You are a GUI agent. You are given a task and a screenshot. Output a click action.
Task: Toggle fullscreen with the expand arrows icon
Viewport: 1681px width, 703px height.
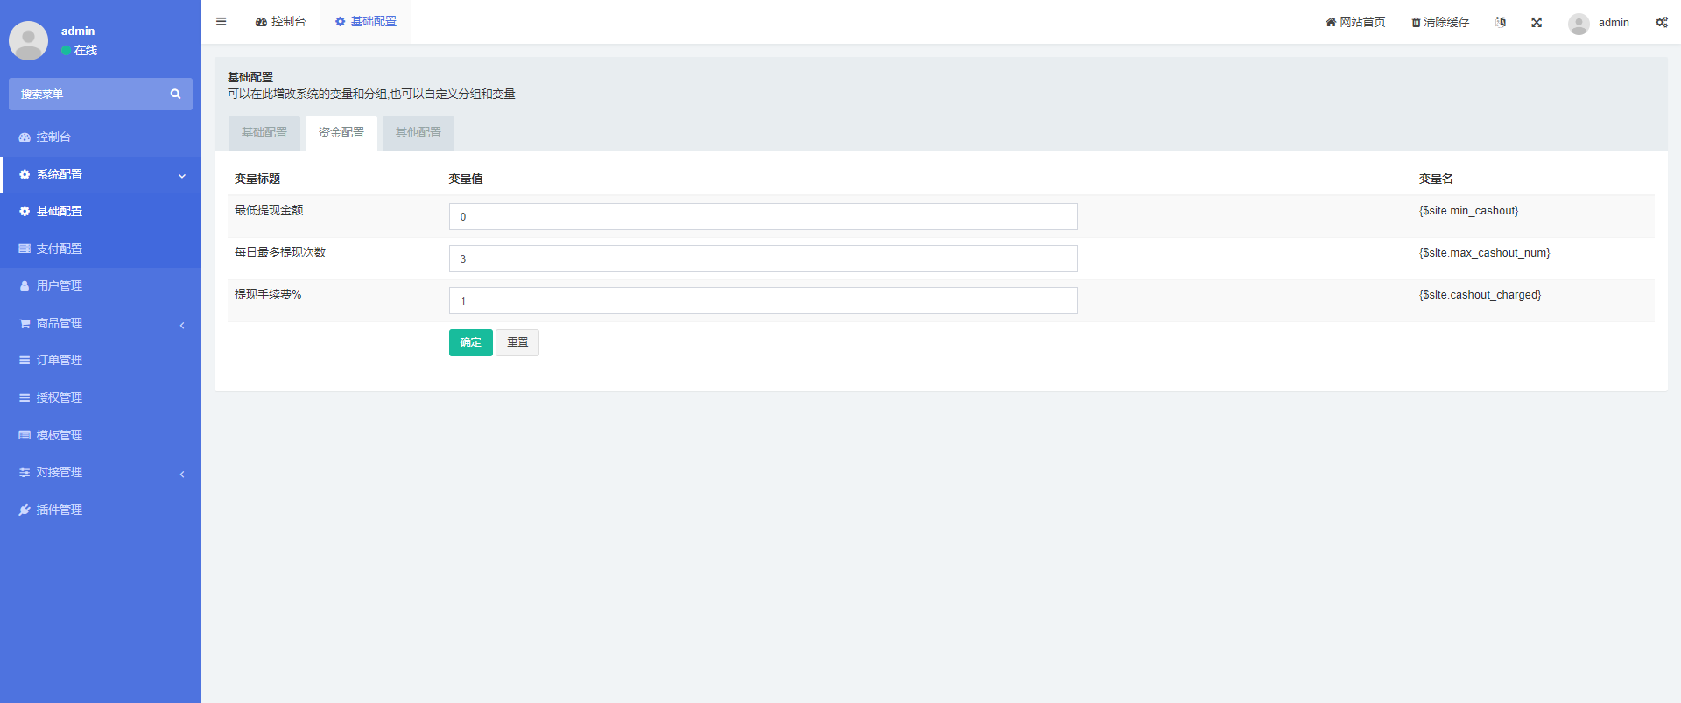click(x=1537, y=22)
